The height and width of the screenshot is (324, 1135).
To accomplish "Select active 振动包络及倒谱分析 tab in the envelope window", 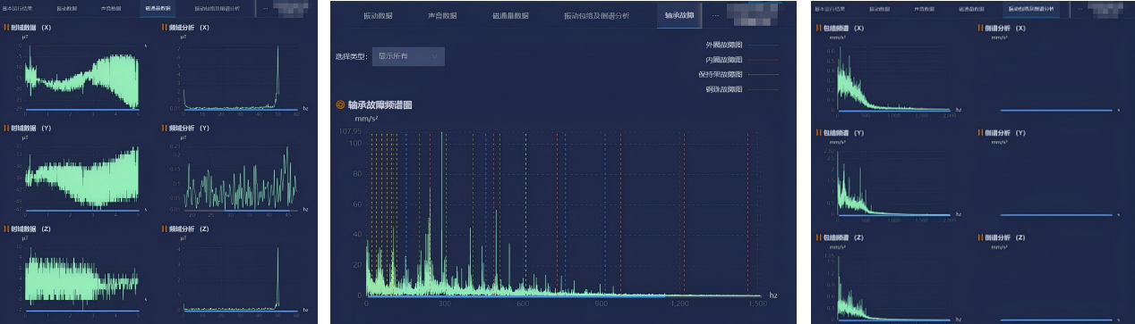I will [x=1031, y=8].
